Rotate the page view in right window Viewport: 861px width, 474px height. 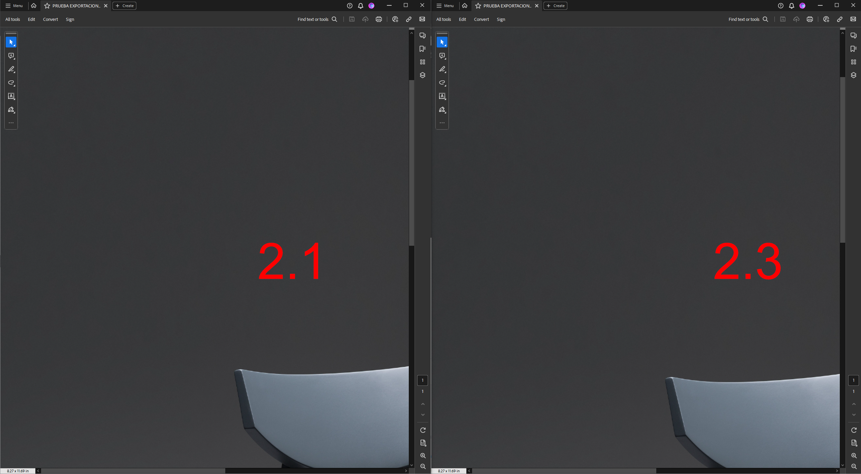pos(854,430)
